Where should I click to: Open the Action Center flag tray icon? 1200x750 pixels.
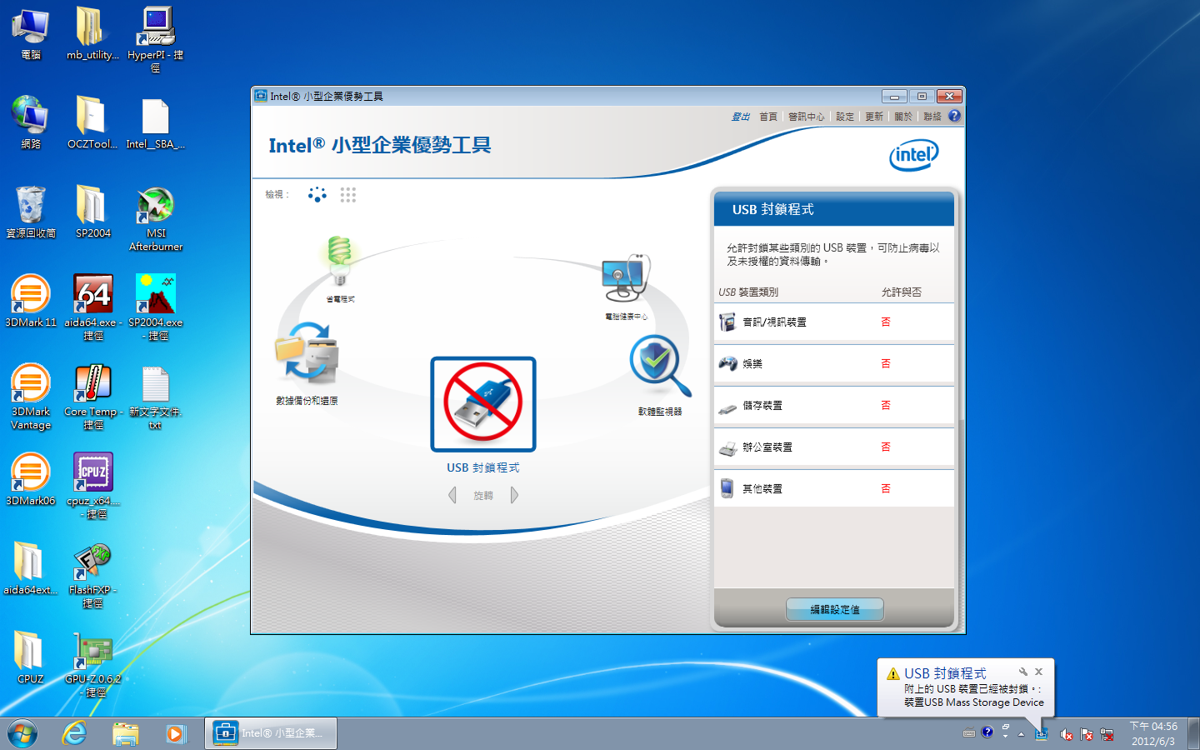tap(1087, 734)
